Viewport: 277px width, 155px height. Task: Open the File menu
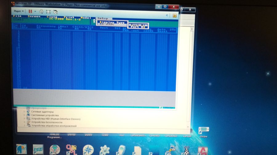tap(17, 16)
